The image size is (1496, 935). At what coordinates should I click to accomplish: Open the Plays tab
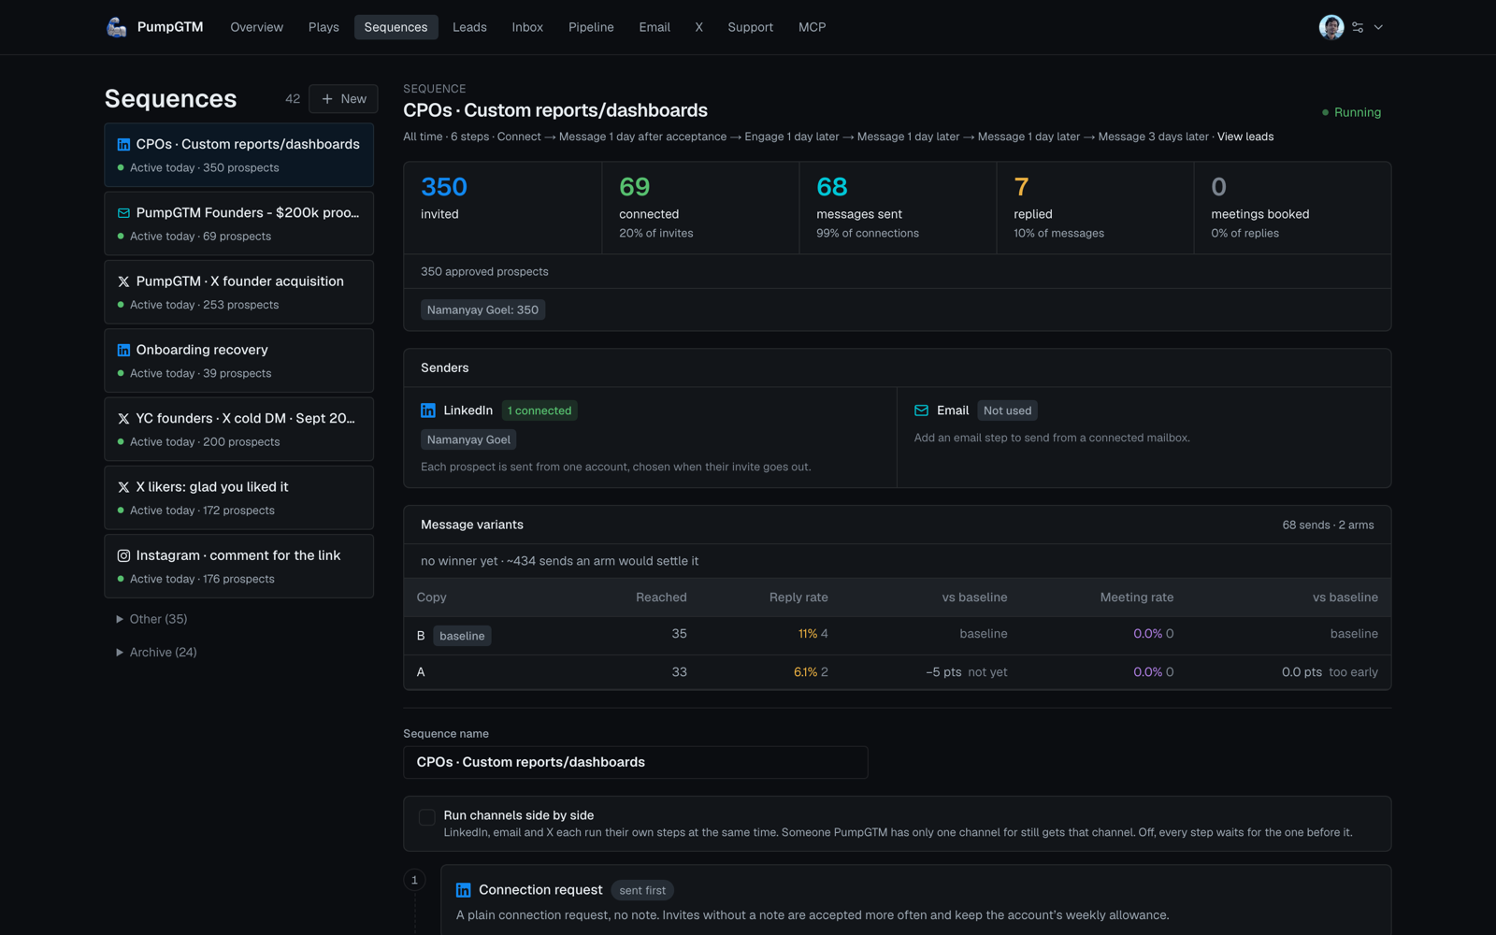pos(324,27)
